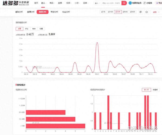Viewport: 162px width, 135px height.
Task: Open the search type 达人 selector
Action: point(97,3)
